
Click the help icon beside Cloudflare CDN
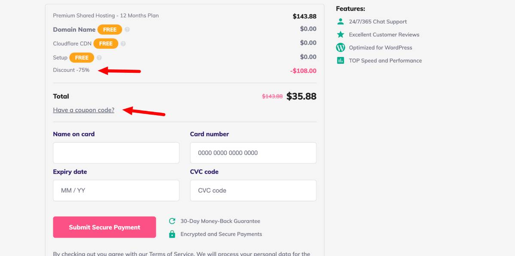123,44
